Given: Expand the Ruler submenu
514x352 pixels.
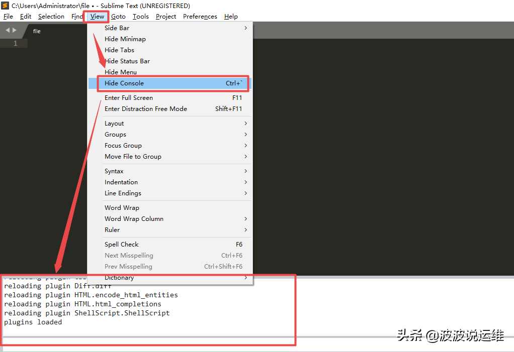Looking at the screenshot, I should (170, 230).
